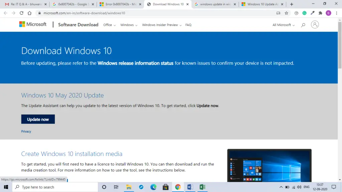The image size is (342, 192).
Task: Switch to Error 0x8007042b Microsoft tab
Action: point(121,4)
